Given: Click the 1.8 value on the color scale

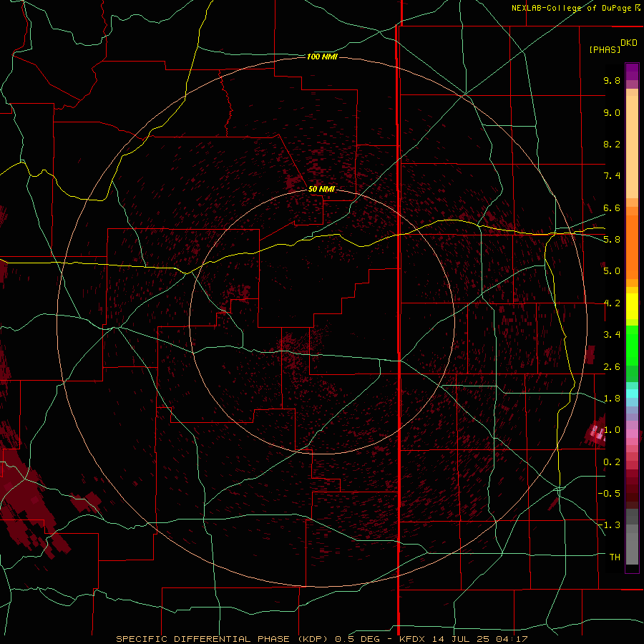Looking at the screenshot, I should (612, 399).
